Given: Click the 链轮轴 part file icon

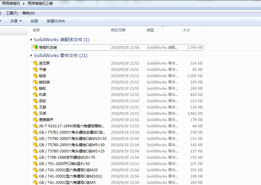Looking at the screenshot, I should point(35,82).
